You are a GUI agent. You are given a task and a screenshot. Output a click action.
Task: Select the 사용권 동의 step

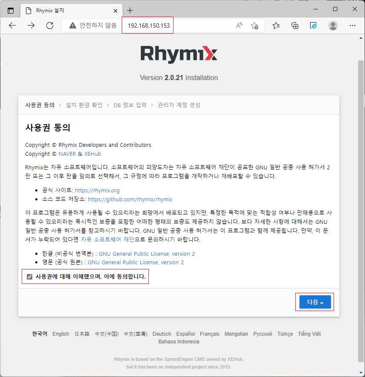click(x=40, y=105)
